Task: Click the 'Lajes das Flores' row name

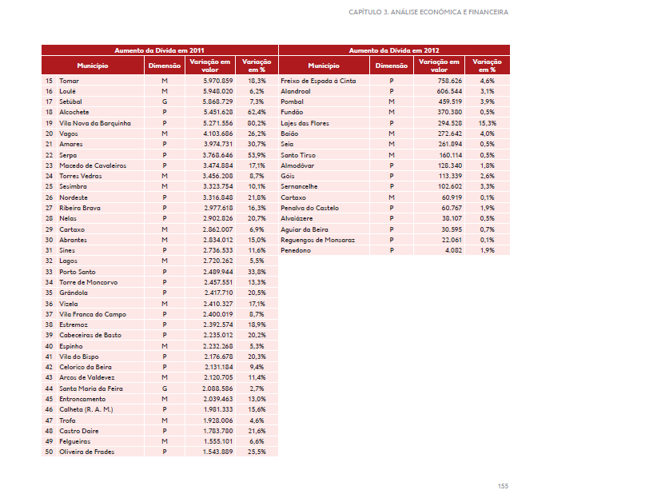Action: (305, 123)
